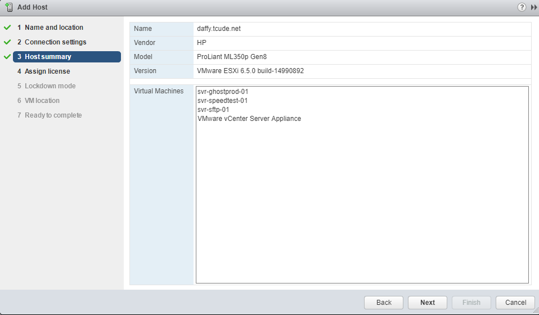Click the Version field label
539x315 pixels.
tap(145, 71)
